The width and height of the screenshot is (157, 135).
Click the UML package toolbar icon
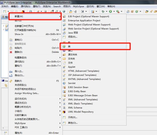[x=23, y=11]
